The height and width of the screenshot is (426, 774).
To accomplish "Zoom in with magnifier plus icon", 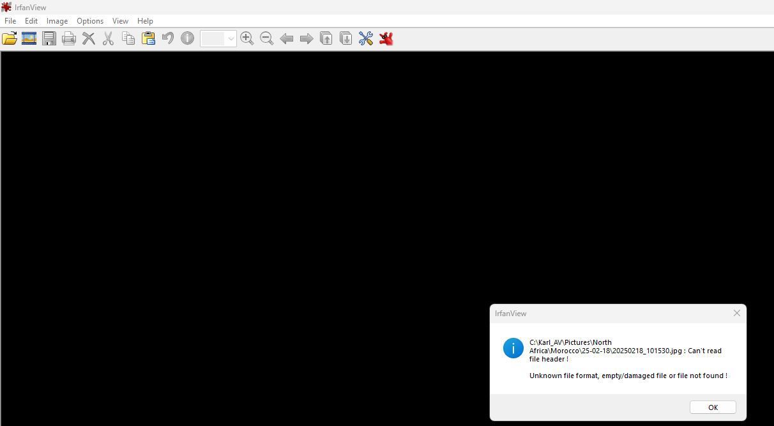I will tap(247, 38).
